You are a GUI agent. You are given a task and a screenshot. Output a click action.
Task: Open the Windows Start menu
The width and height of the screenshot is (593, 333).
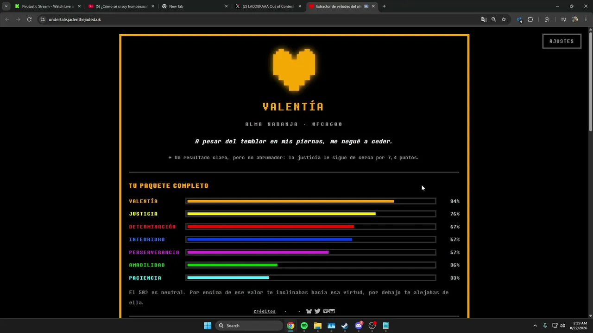(208, 326)
